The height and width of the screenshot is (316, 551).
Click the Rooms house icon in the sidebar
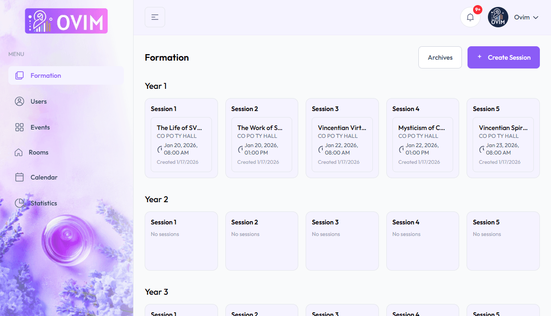19,152
